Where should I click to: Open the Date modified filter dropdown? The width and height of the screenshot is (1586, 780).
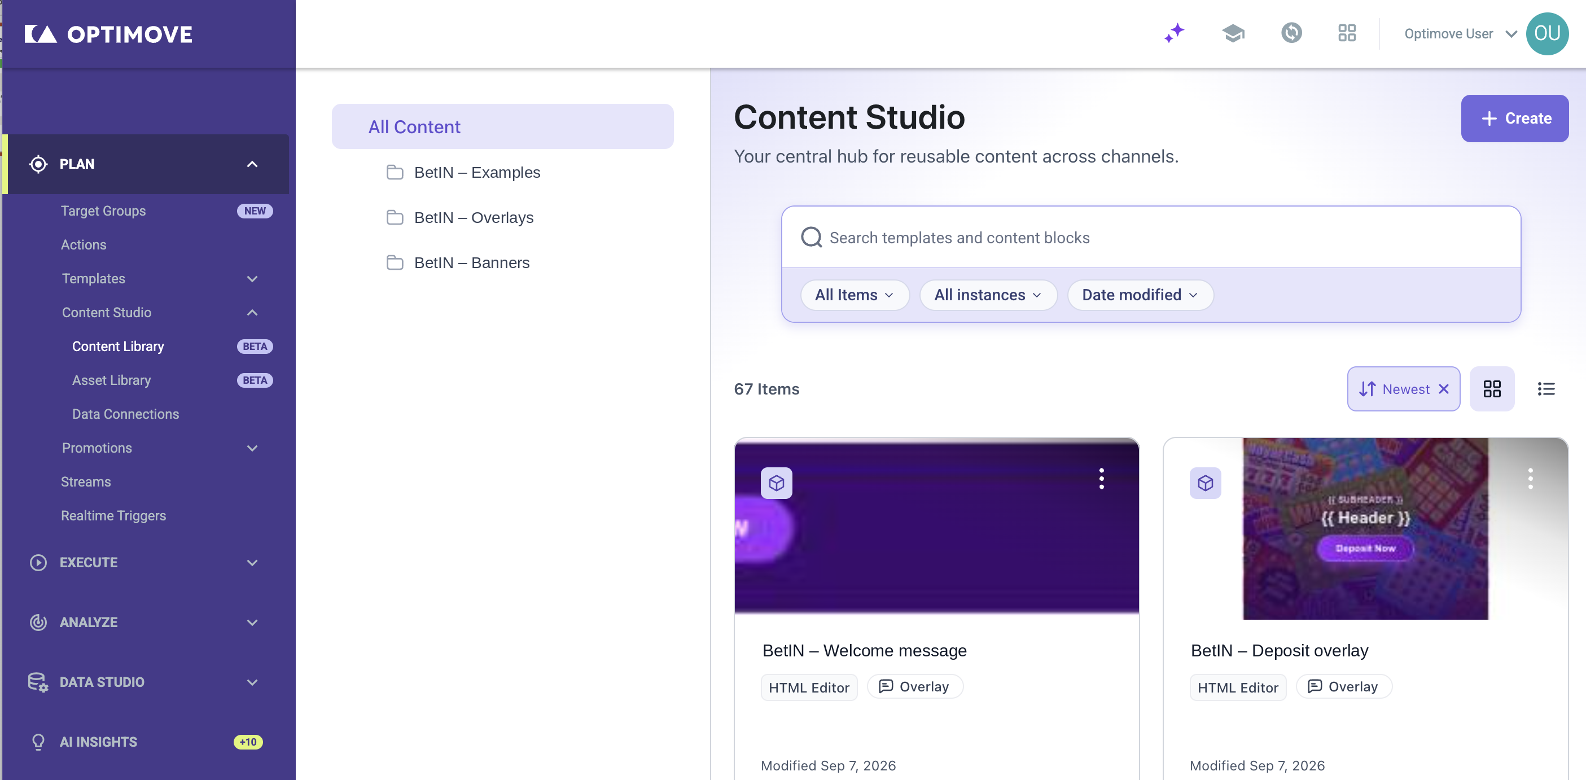tap(1140, 295)
